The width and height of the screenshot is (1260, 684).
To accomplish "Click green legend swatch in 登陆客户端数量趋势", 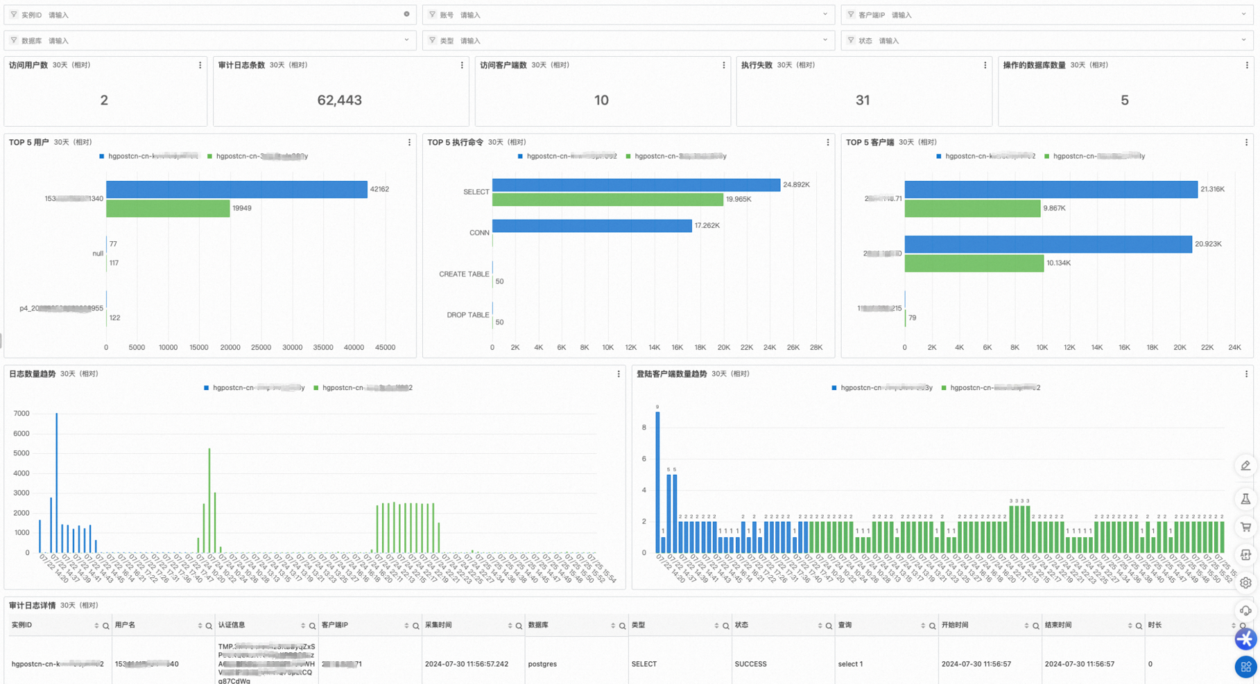I will tap(944, 388).
